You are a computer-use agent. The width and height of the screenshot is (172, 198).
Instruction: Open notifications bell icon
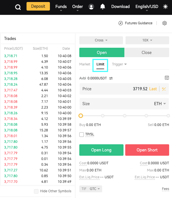103,7
